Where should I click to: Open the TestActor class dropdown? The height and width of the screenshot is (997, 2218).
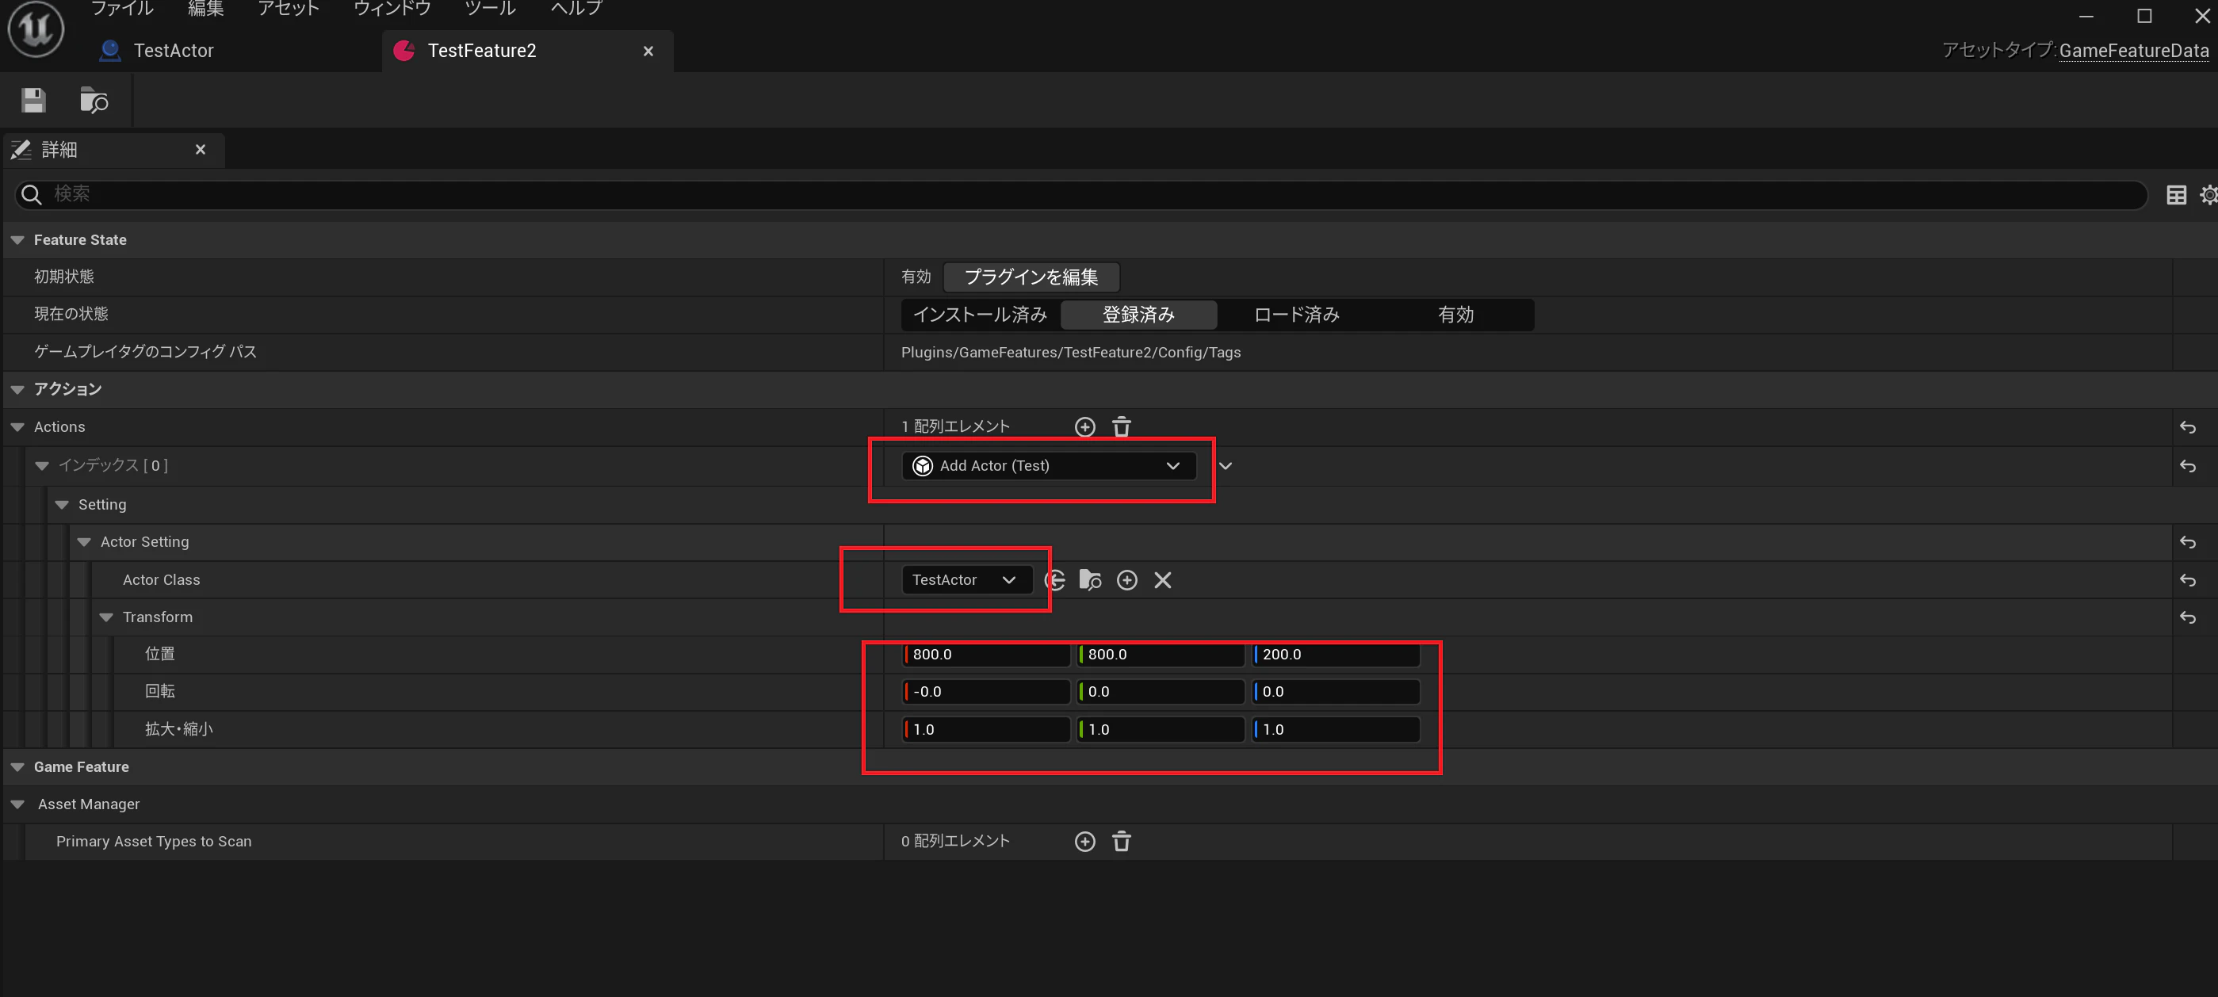pyautogui.click(x=966, y=580)
